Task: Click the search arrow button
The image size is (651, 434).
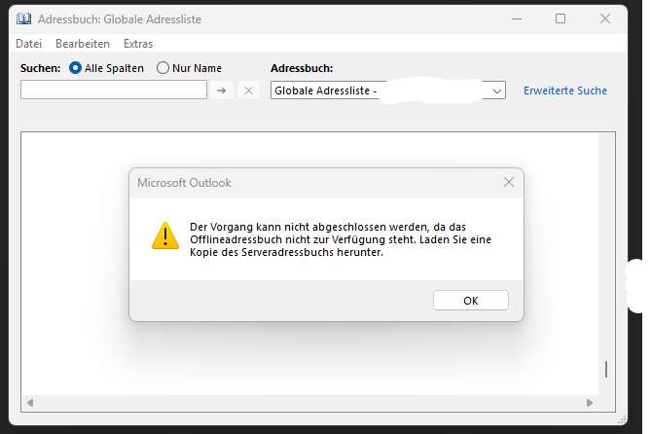Action: click(221, 90)
